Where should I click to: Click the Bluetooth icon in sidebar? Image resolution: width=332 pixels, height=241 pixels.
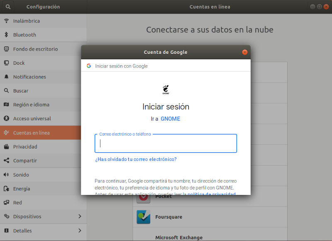[x=6, y=35]
